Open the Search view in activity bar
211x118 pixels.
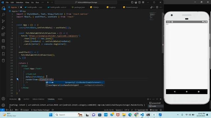click(x=3, y=14)
